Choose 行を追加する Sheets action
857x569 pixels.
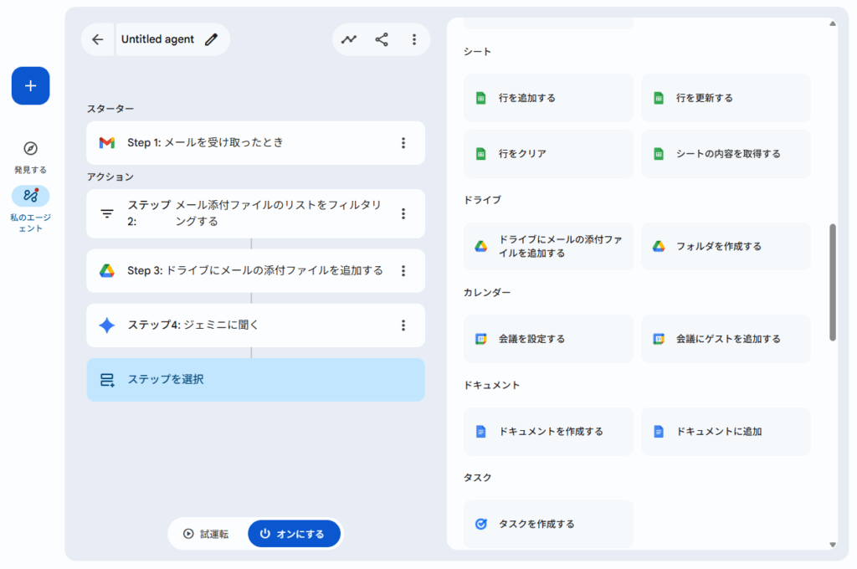coord(548,98)
